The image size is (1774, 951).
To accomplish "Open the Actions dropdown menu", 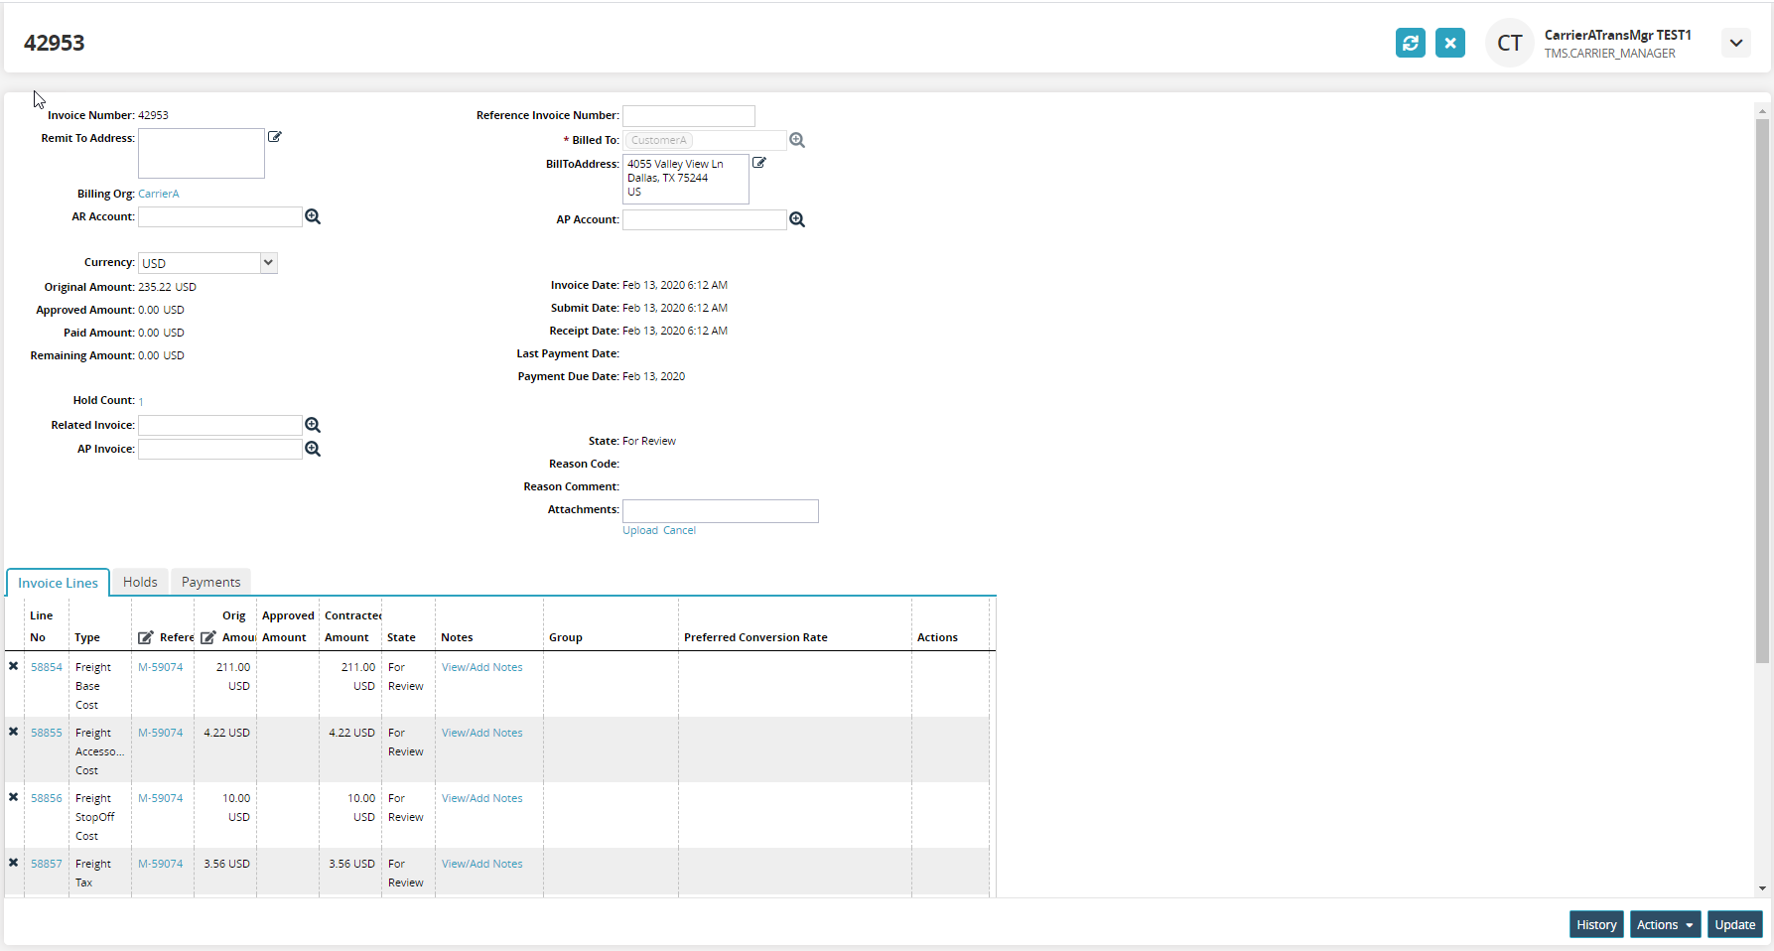I will 1665,924.
